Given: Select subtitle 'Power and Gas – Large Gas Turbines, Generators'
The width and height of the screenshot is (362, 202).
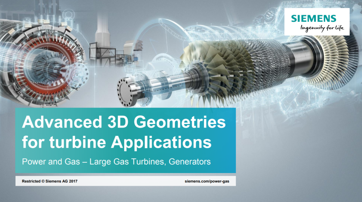Looking at the screenshot, I should pyautogui.click(x=116, y=162).
